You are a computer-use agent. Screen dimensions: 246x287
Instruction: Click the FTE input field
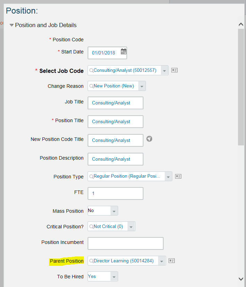point(115,193)
